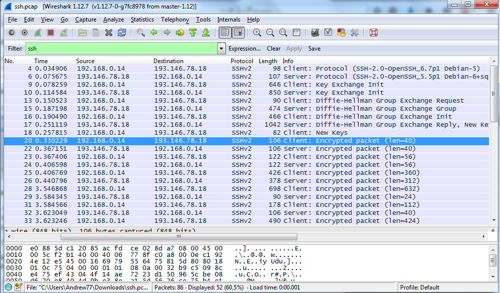Open the View menu
This screenshot has width=500, height=293.
pos(47,20)
